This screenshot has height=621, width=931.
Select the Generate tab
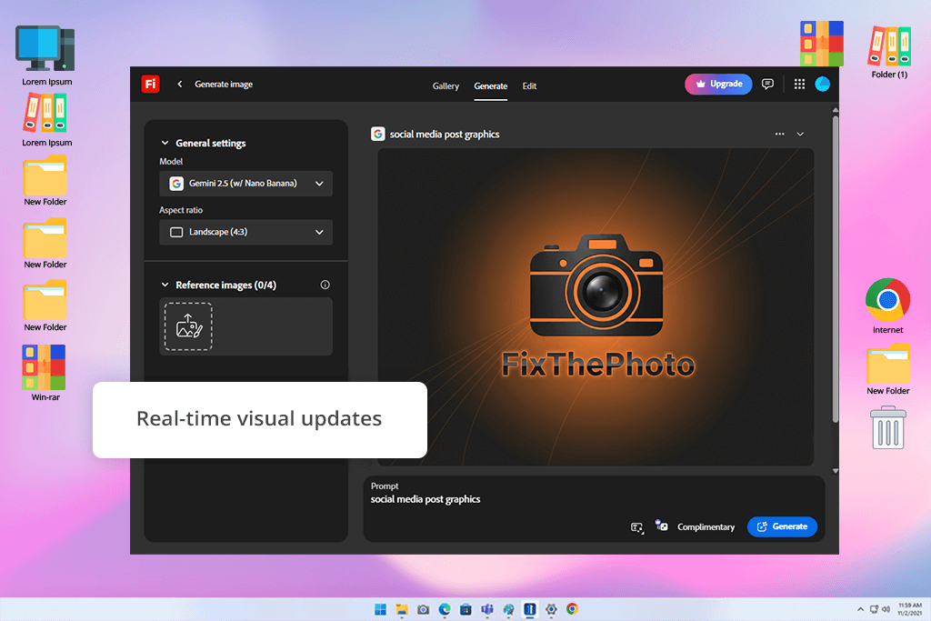[490, 86]
